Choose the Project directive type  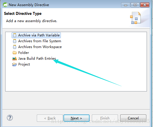click(x=21, y=64)
